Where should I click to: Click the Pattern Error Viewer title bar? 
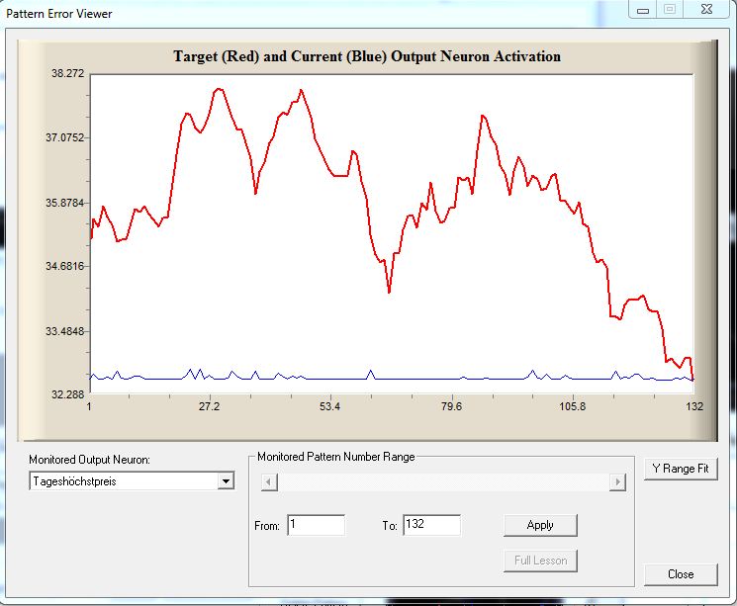[297, 13]
